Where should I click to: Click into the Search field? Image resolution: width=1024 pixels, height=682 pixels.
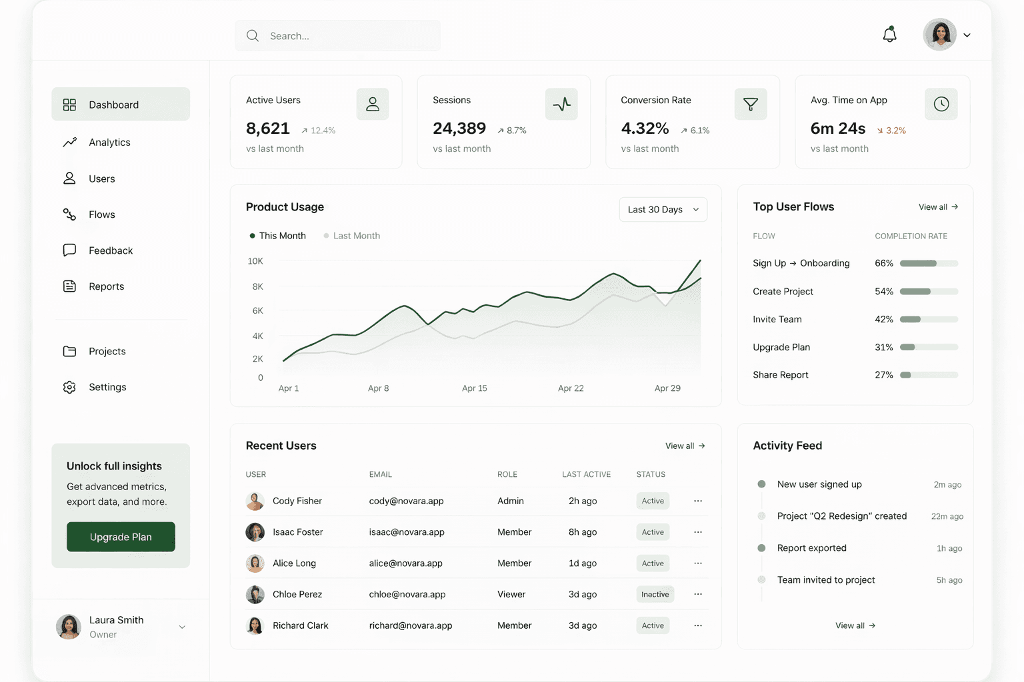337,36
